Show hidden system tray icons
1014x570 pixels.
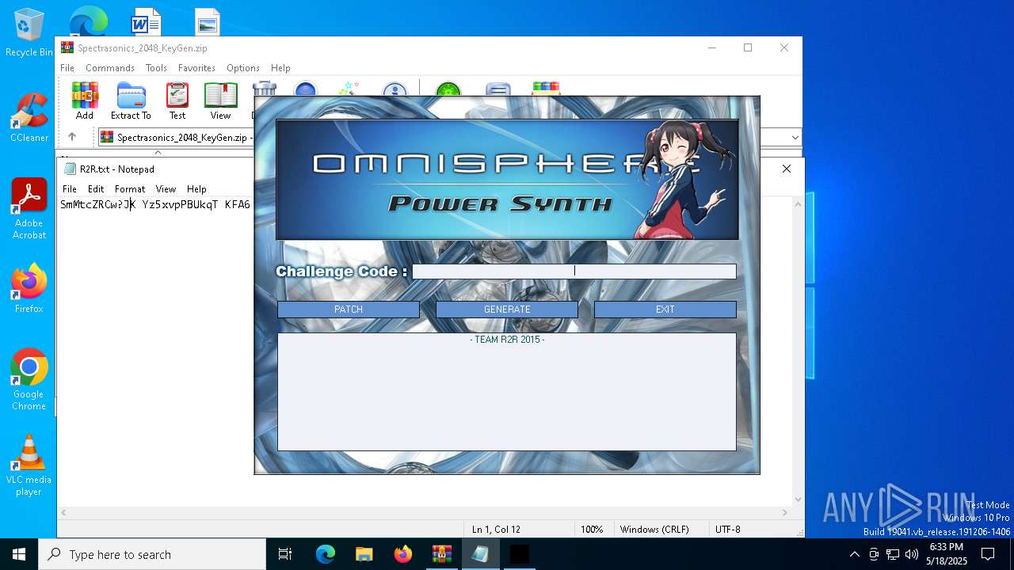(x=854, y=554)
